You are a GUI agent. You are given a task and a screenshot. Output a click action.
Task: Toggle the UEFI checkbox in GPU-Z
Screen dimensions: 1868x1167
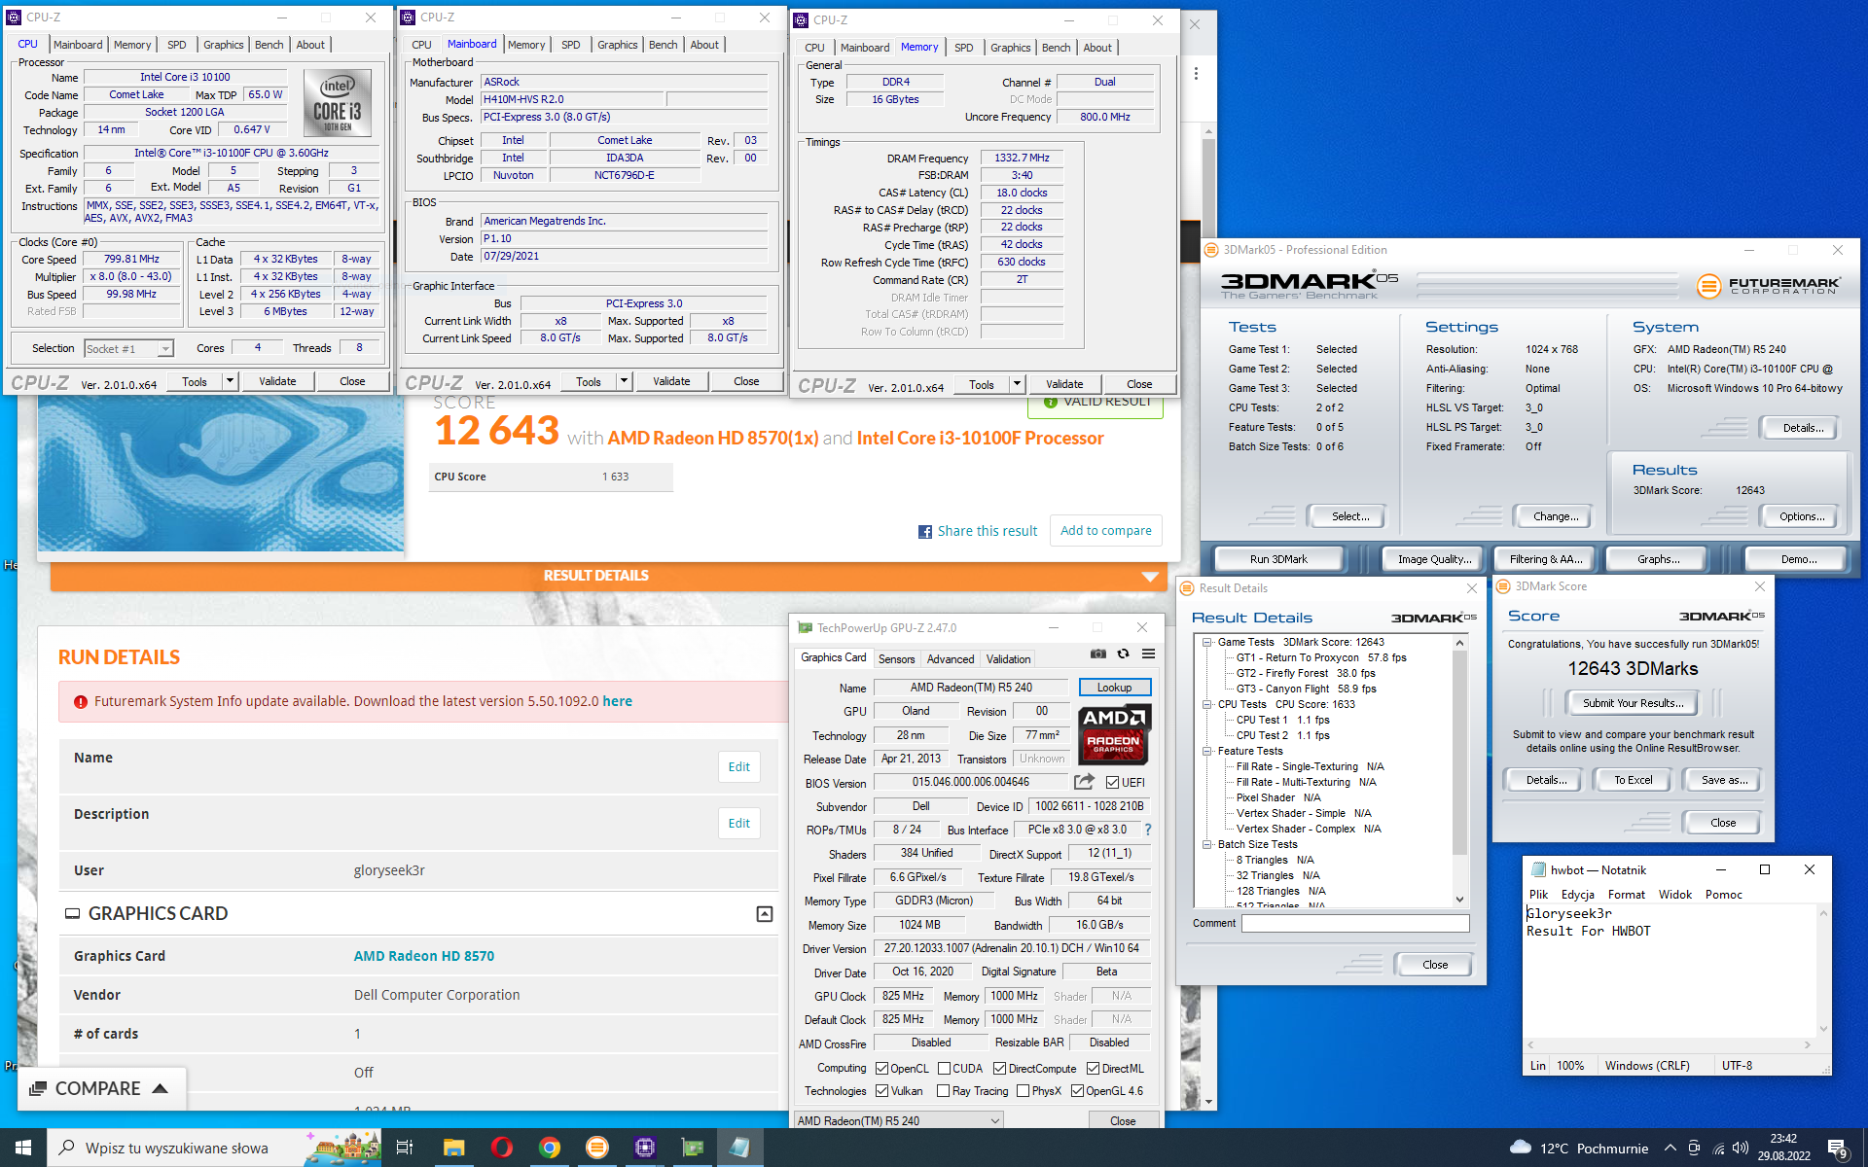pos(1112,783)
